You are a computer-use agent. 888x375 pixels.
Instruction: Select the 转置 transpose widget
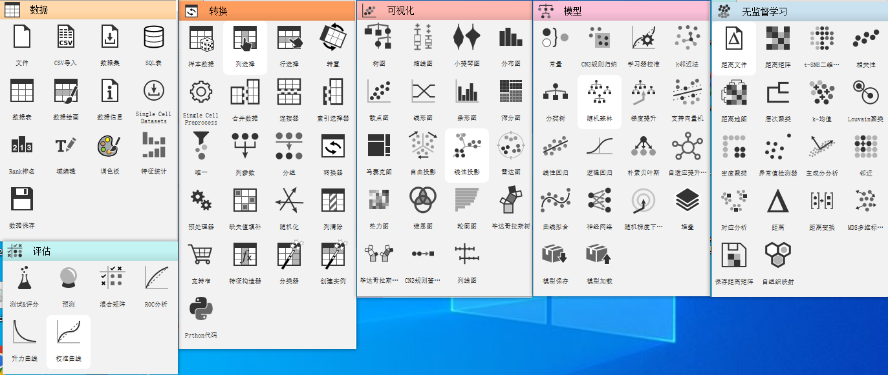tap(333, 37)
